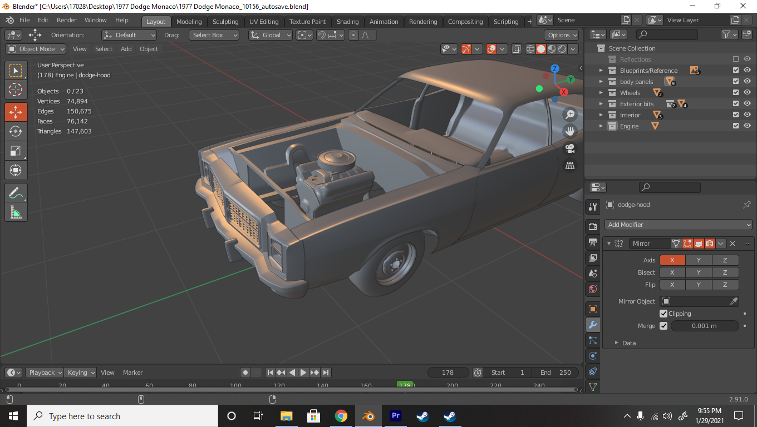Open the Add Modifier dropdown

point(679,225)
